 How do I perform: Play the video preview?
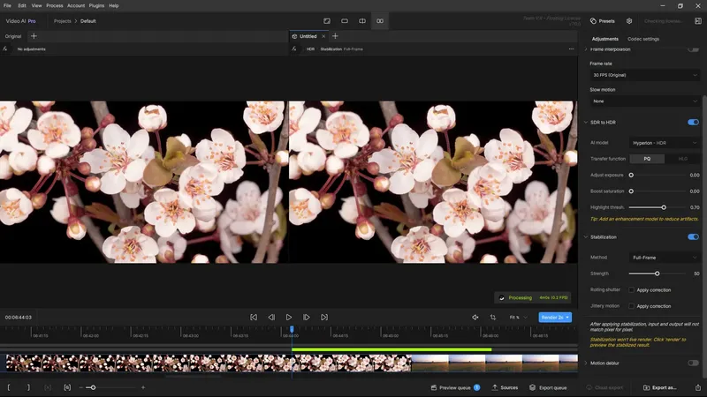click(289, 317)
